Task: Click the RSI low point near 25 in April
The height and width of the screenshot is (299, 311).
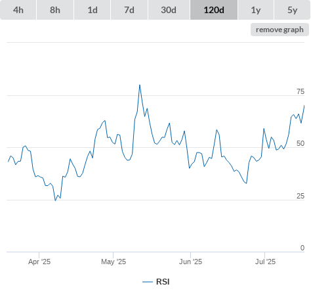Action: (x=55, y=200)
